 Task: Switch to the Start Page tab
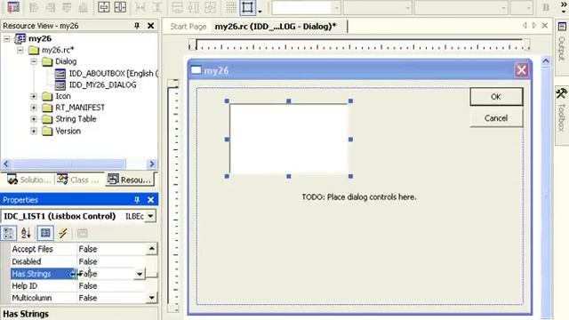188,27
